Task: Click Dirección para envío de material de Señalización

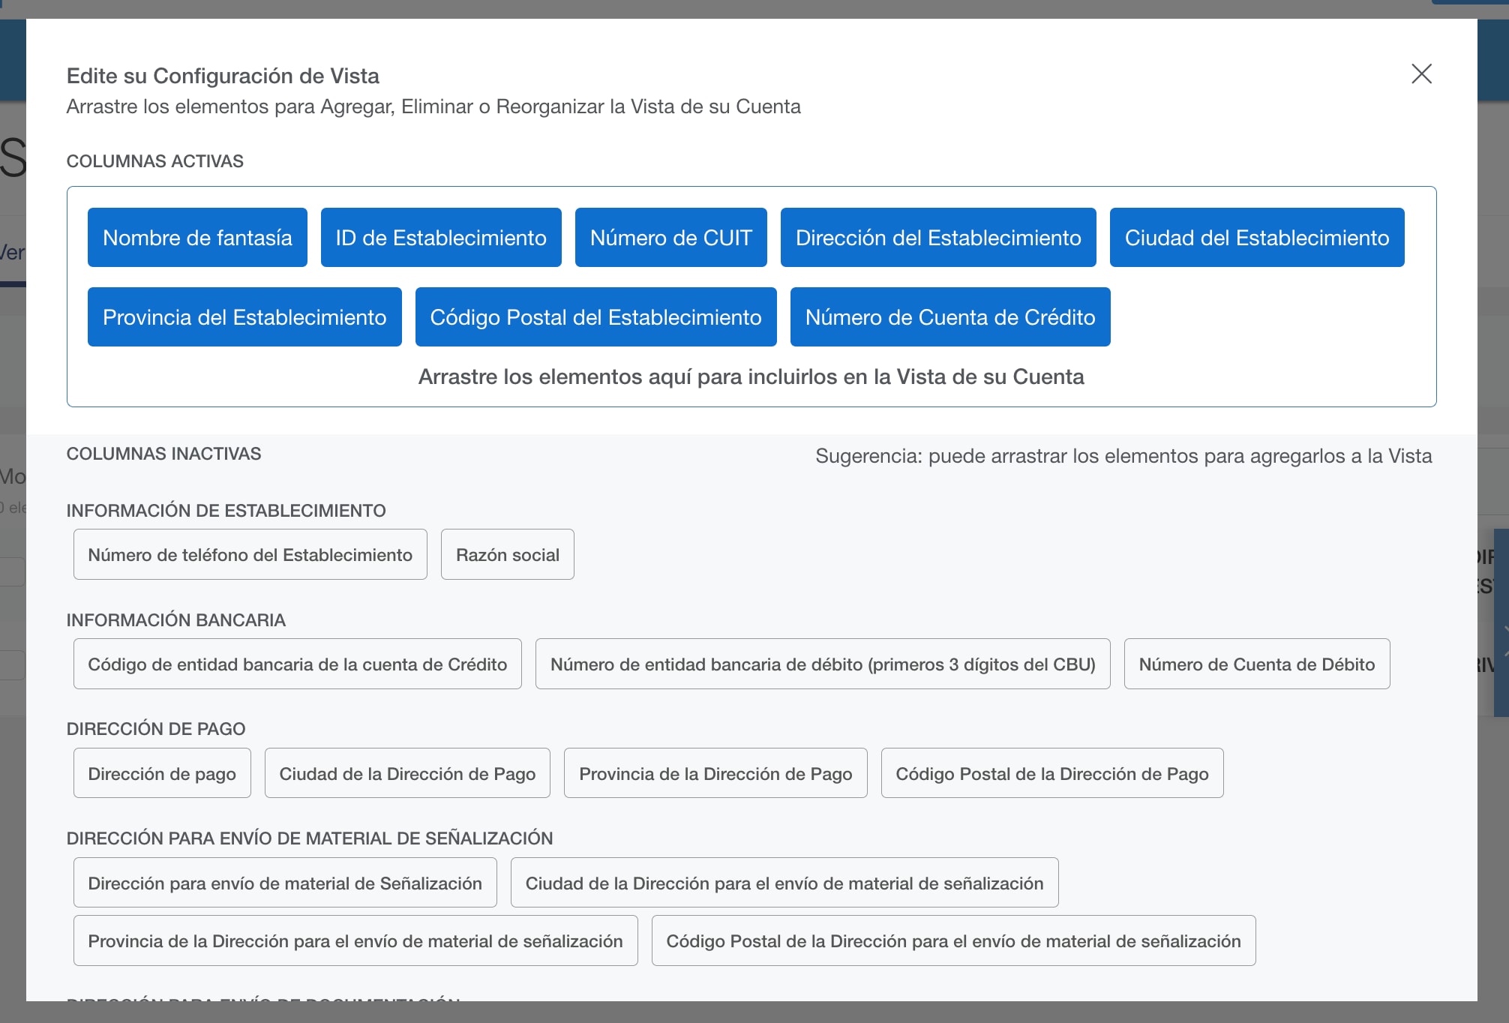Action: (x=284, y=883)
